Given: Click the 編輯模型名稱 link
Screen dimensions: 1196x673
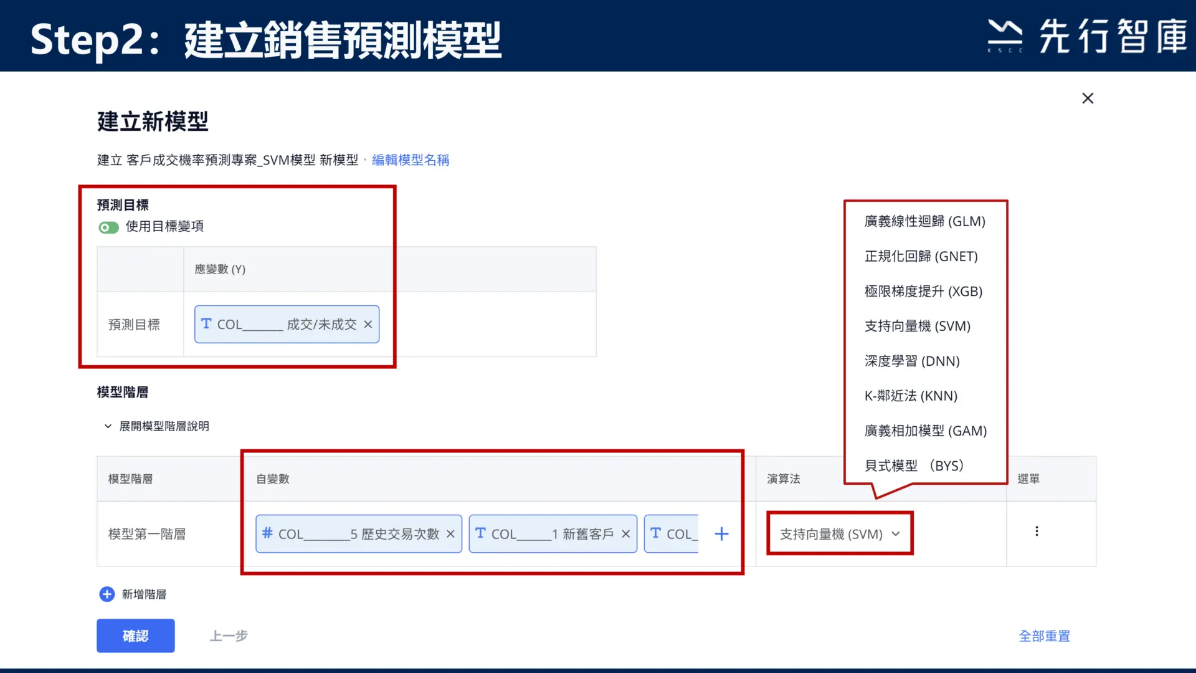Looking at the screenshot, I should coord(411,160).
